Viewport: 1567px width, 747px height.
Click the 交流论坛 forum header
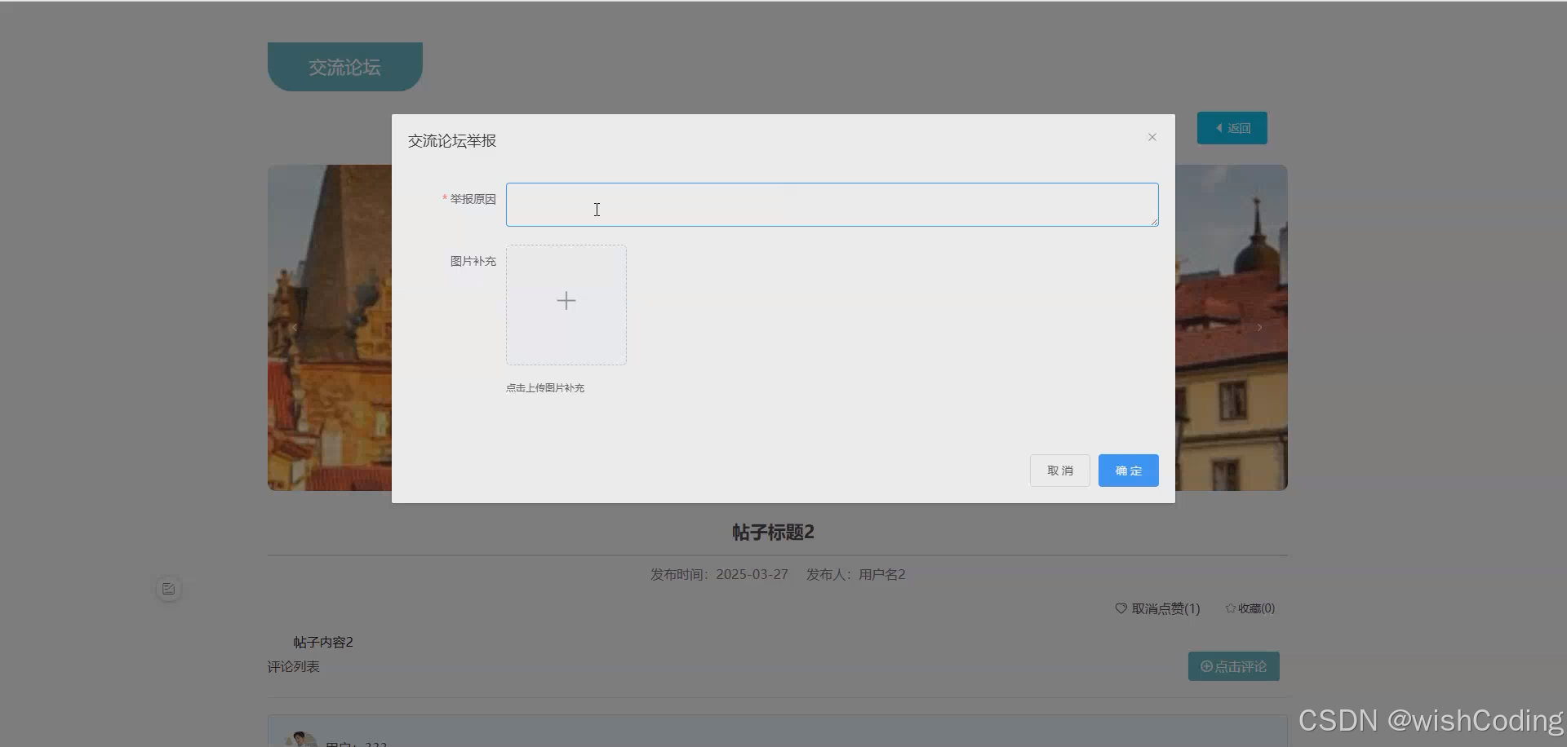point(344,67)
